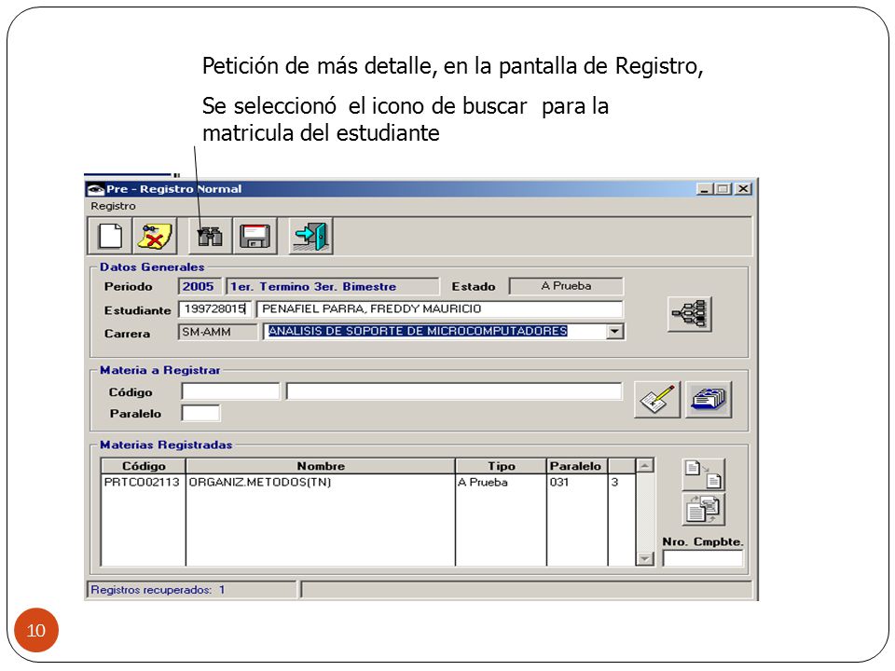Screen dimensions: 895x671
Task: Click the A Prueba cell in Tipo column
Action: [x=501, y=482]
